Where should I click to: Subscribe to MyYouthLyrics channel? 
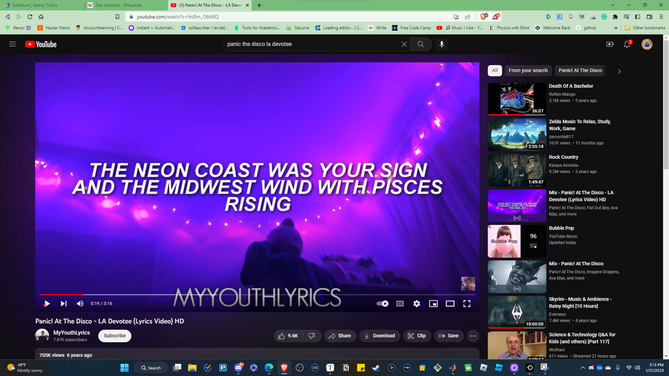tap(115, 336)
